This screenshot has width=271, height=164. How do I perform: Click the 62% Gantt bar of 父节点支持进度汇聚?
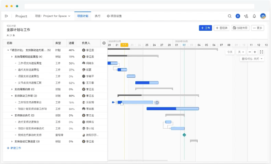(x=147, y=83)
